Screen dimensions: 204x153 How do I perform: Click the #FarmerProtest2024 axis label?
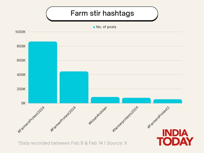coord(63,119)
